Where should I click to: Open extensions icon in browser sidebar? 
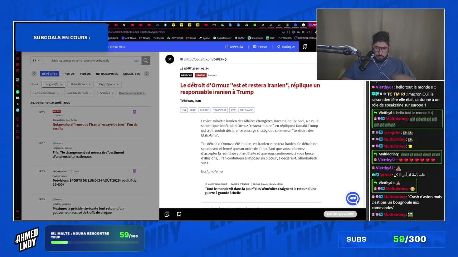click(18, 131)
